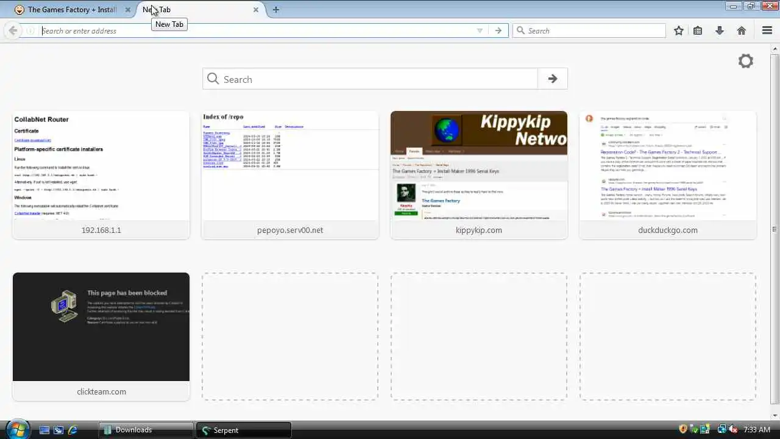Launch Internet Explorer from quick launch
The height and width of the screenshot is (439, 780).
[x=73, y=430]
